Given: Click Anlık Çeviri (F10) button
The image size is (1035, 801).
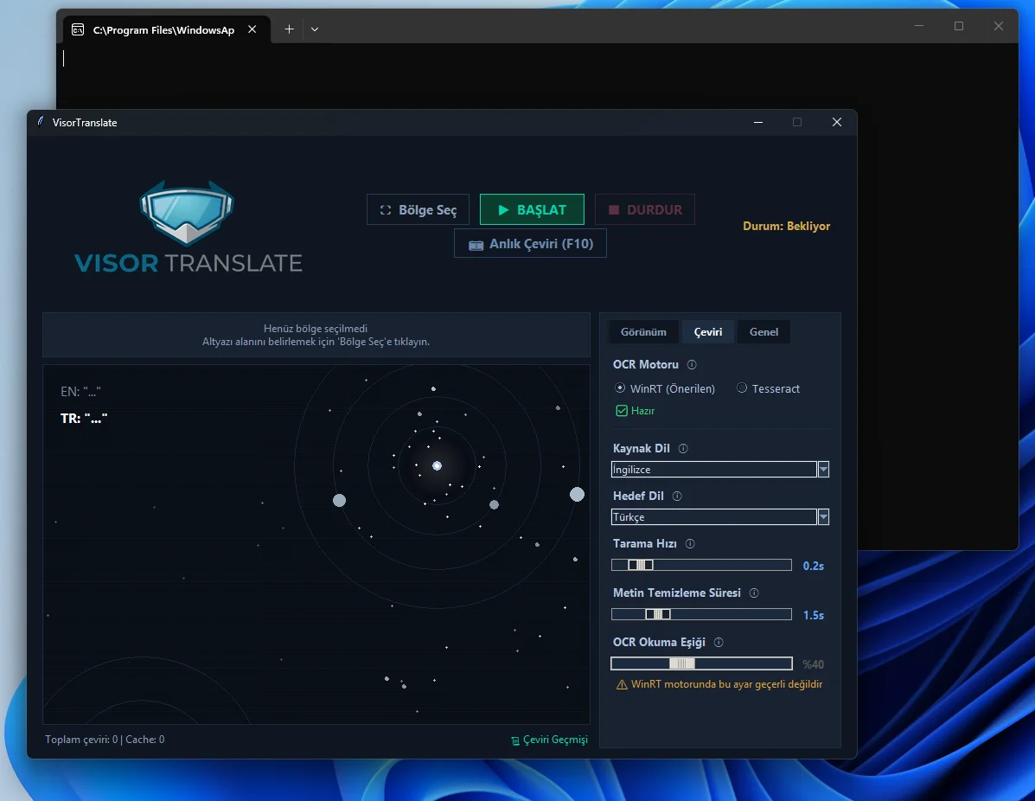Looking at the screenshot, I should 530,244.
